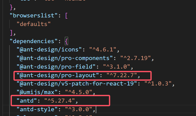The height and width of the screenshot is (116, 196).
Task: Click the closing bracket after "defaults"
Action: click(x=11, y=33)
